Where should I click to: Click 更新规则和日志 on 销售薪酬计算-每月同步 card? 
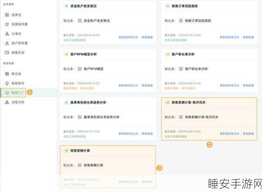230,134
